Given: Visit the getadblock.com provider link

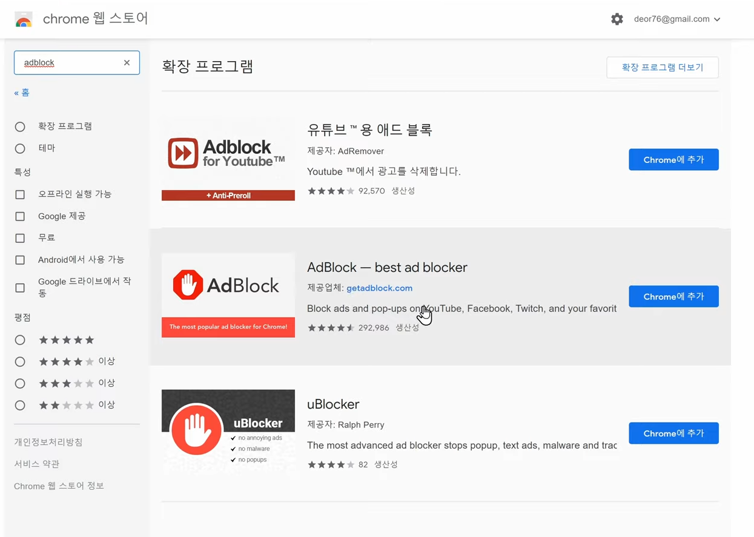Looking at the screenshot, I should [x=379, y=288].
